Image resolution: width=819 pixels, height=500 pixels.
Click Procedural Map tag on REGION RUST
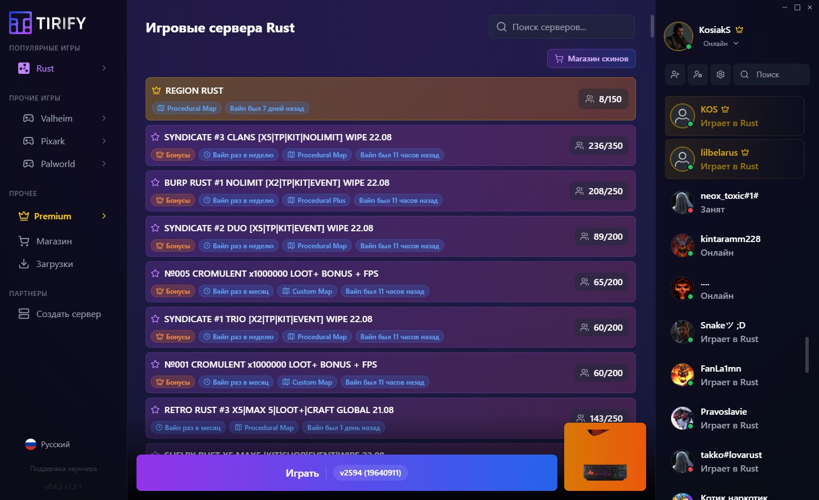point(187,108)
